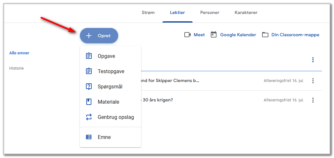Go to the Personer tab
The image size is (334, 158).
[210, 12]
